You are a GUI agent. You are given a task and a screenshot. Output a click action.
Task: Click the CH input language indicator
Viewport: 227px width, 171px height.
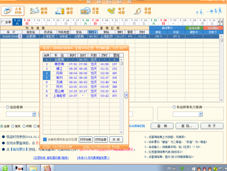coord(169,168)
